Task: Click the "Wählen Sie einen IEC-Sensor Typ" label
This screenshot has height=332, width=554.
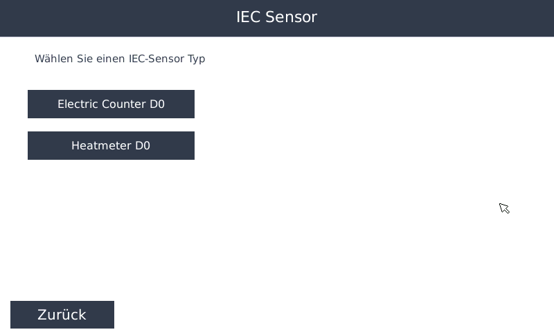Action: [120, 59]
